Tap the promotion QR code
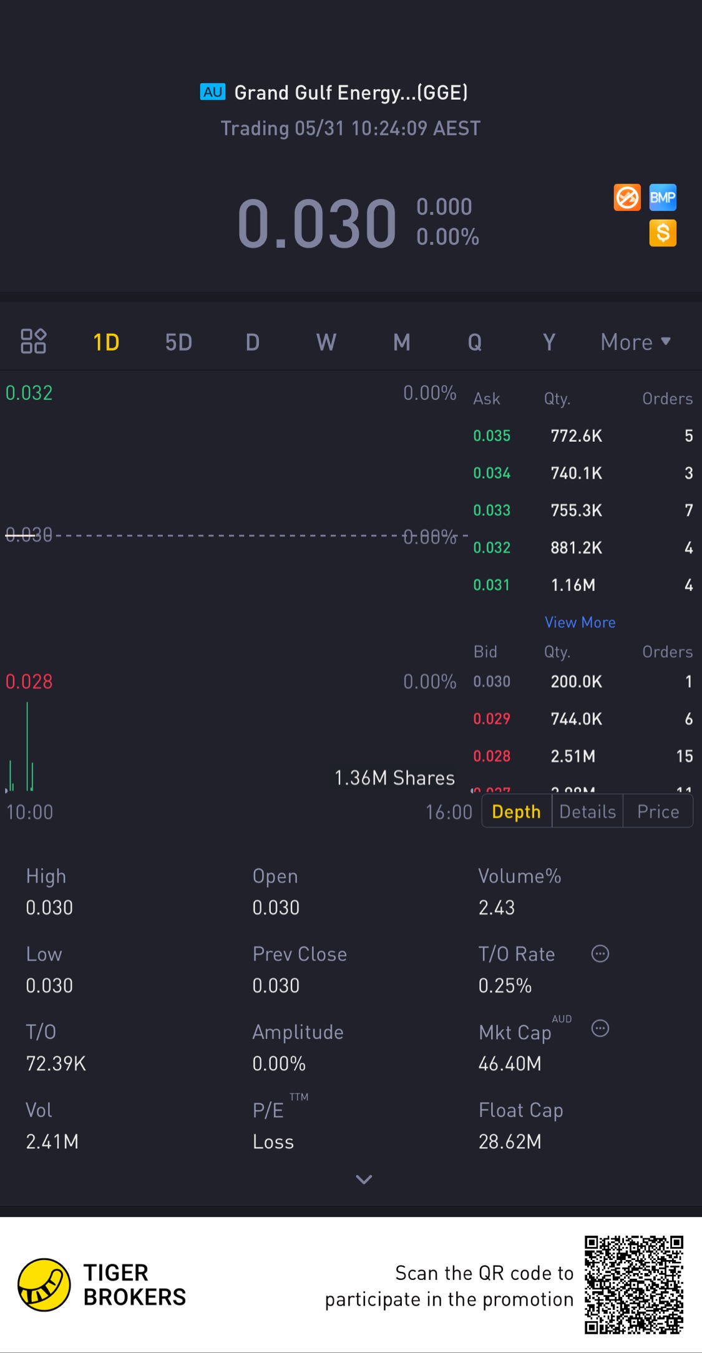The width and height of the screenshot is (702, 1353). [633, 1284]
